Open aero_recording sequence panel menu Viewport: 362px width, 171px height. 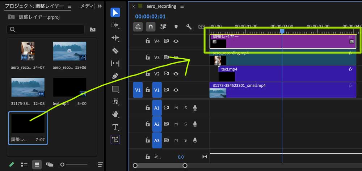click(x=182, y=7)
